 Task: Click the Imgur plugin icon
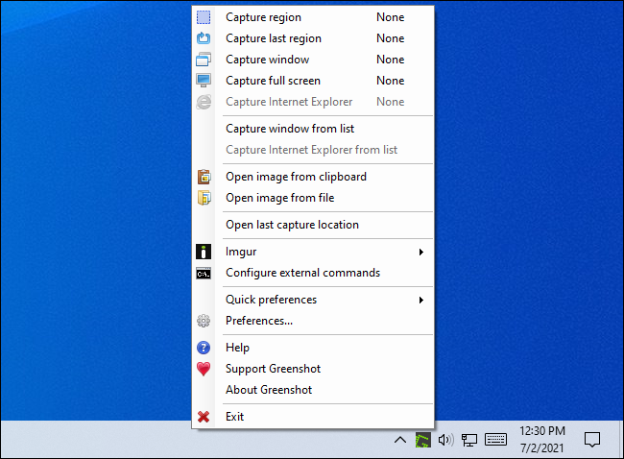pos(204,252)
